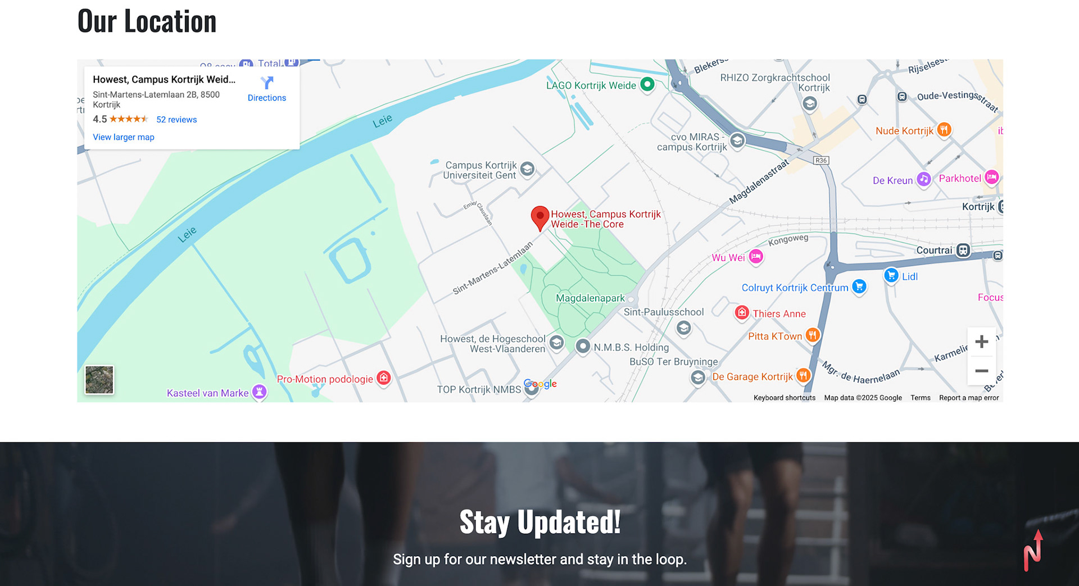Click Nude Kortrijk restaurant marker
Screen dimensions: 1079x586
[944, 130]
